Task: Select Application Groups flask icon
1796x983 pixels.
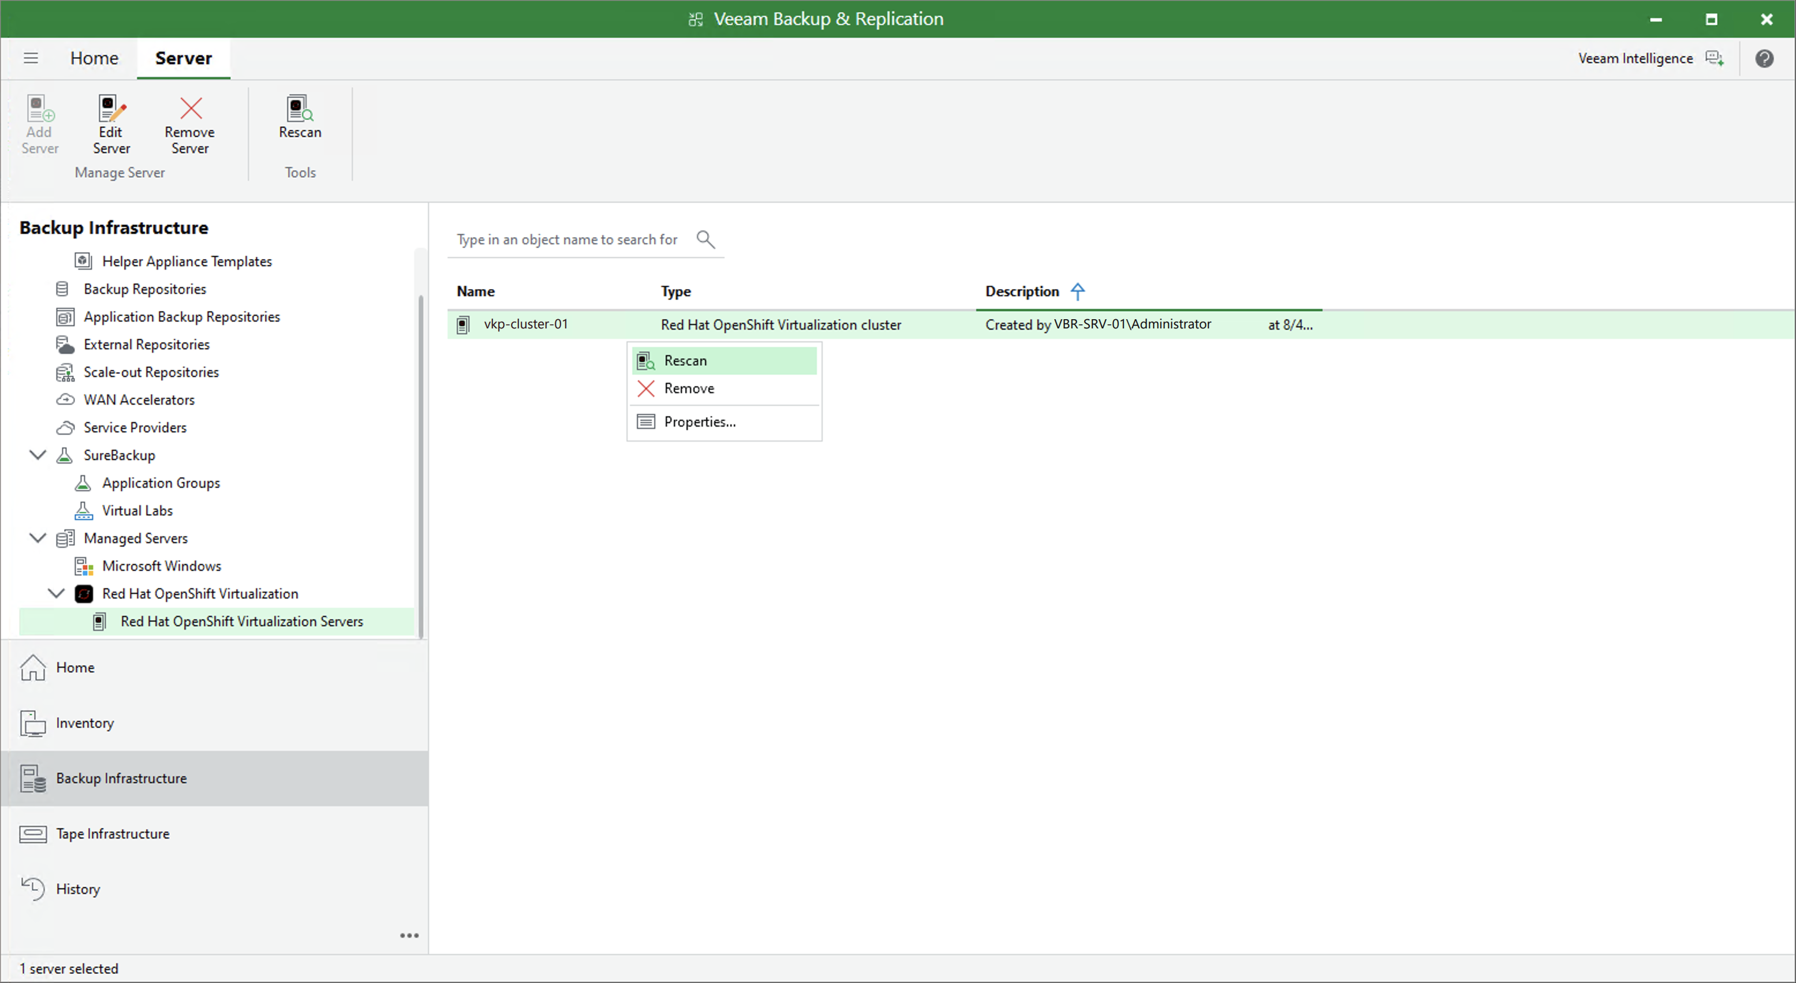Action: click(83, 483)
